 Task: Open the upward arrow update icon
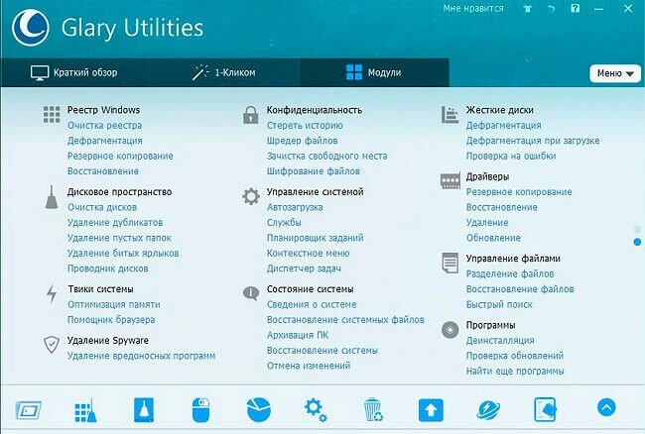[431, 410]
